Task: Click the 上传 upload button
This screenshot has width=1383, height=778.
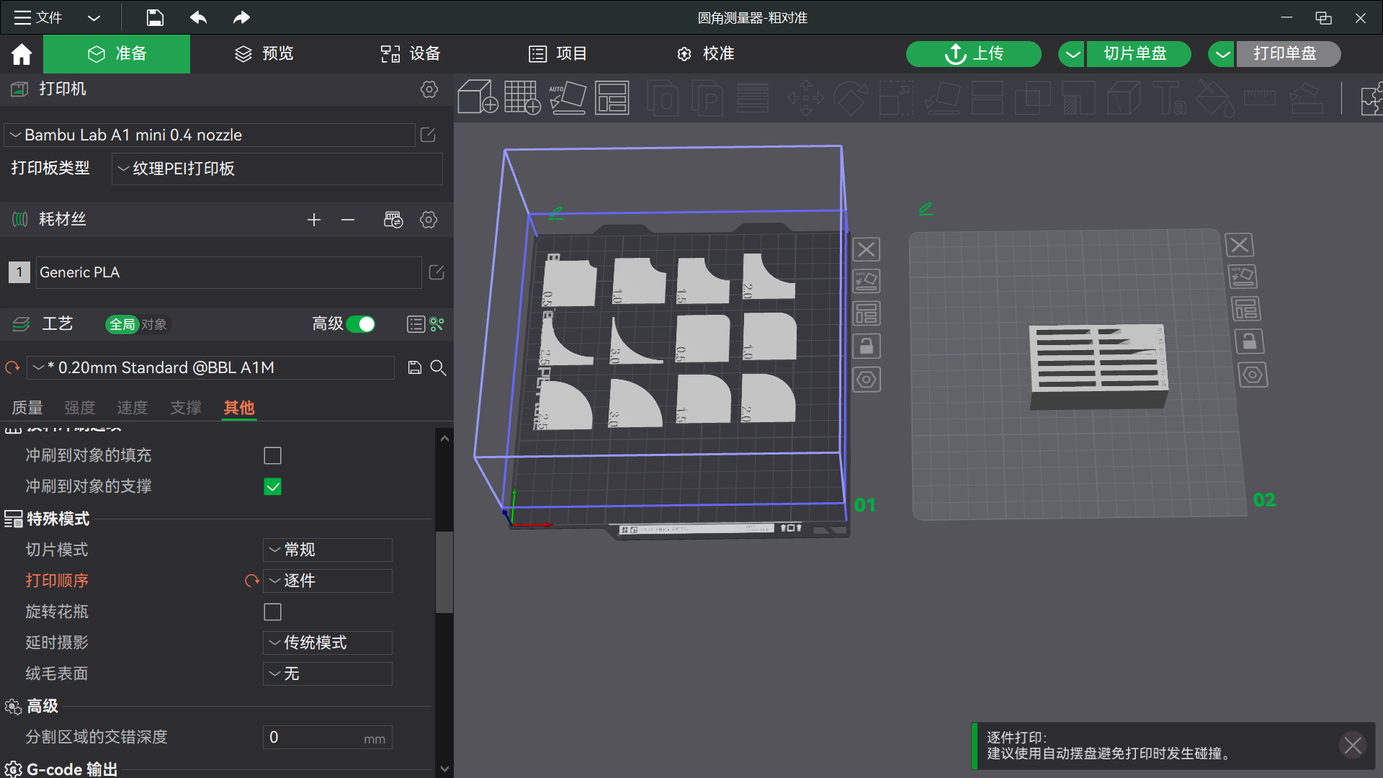Action: (x=974, y=54)
